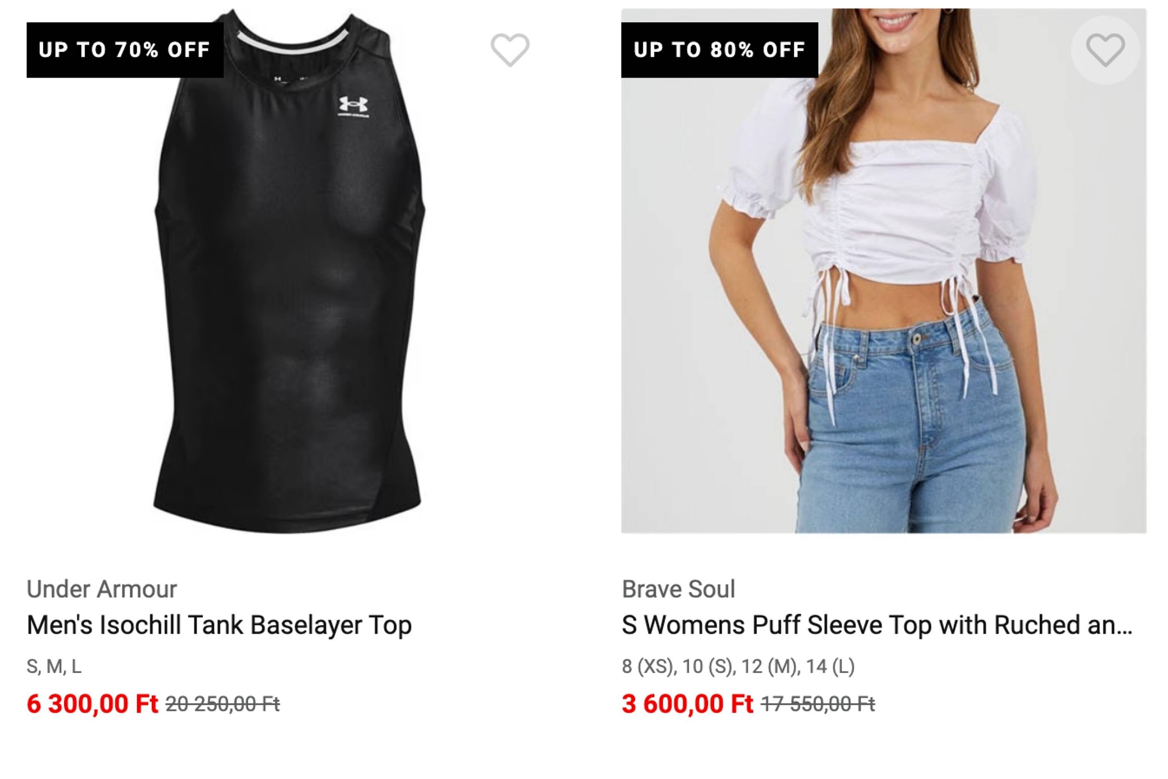
Task: Click the 'UP TO 80% OFF' badge
Action: click(x=719, y=50)
